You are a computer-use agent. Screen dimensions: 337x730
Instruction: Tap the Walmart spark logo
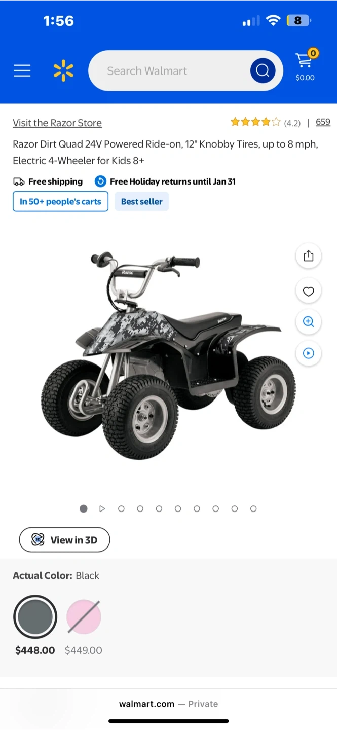pos(63,70)
